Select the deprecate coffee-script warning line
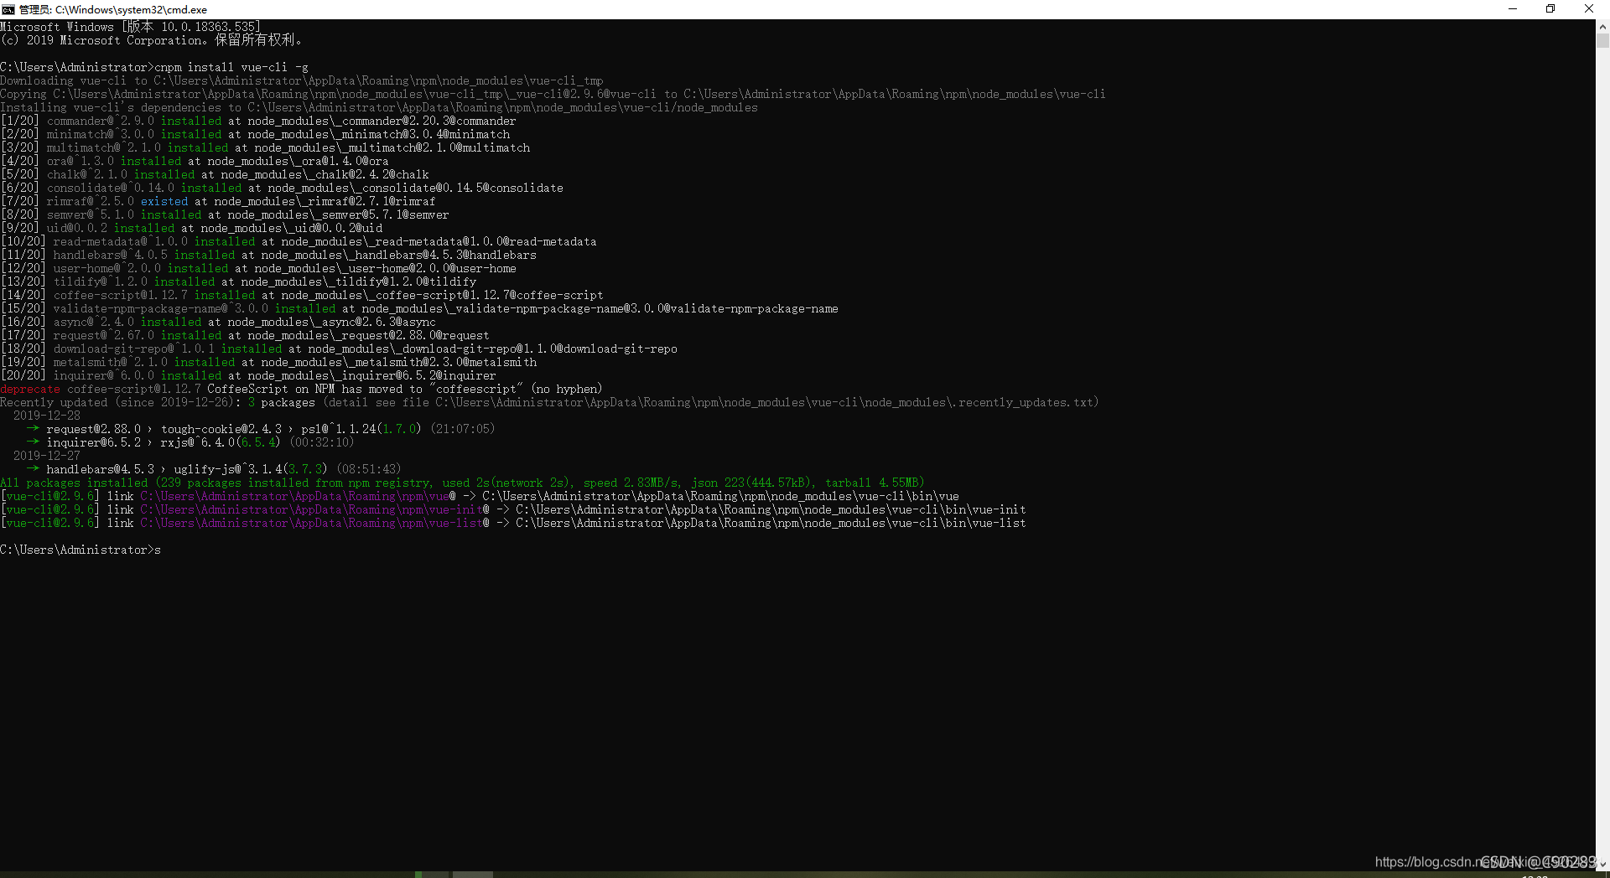This screenshot has width=1610, height=878. click(x=302, y=389)
